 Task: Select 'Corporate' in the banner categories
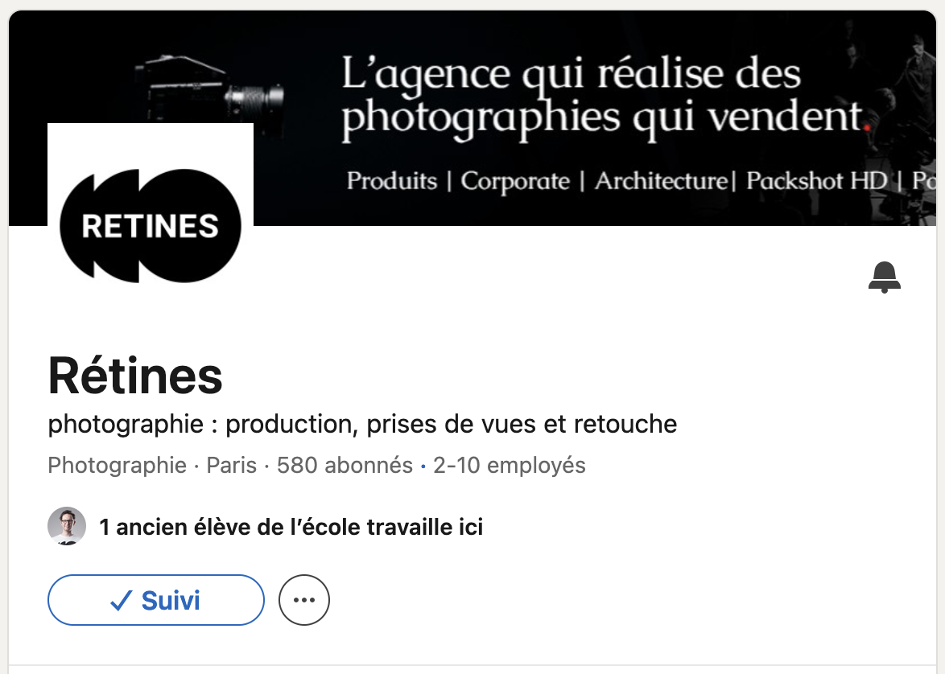515,181
